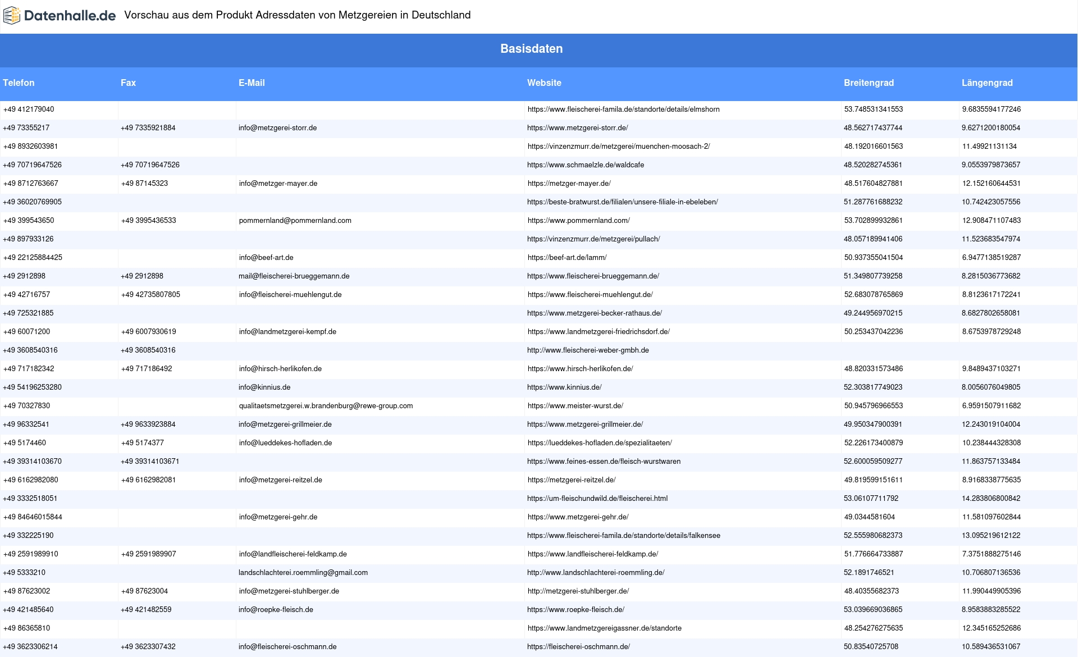This screenshot has height=657, width=1078.
Task: Click the rewe-group.com email address
Action: point(326,406)
